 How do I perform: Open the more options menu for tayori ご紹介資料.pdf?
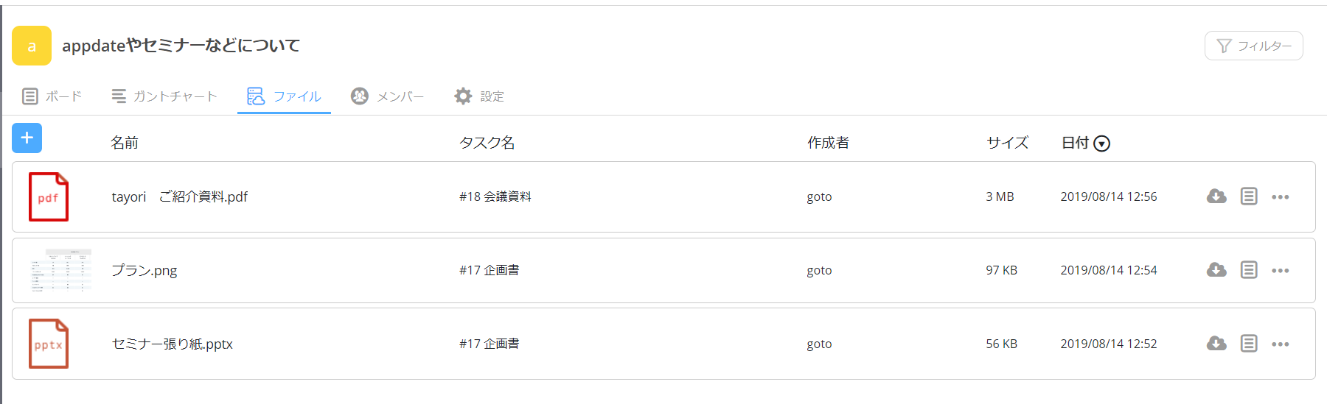(x=1281, y=196)
